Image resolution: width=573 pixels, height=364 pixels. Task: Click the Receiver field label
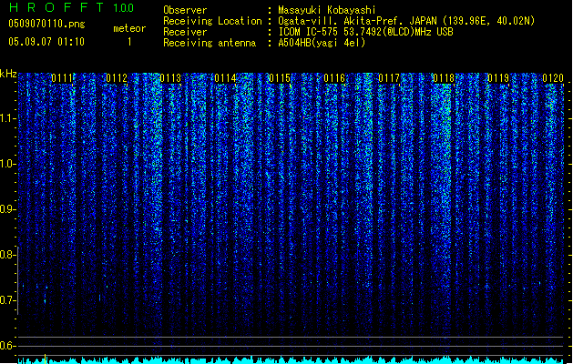tap(185, 32)
